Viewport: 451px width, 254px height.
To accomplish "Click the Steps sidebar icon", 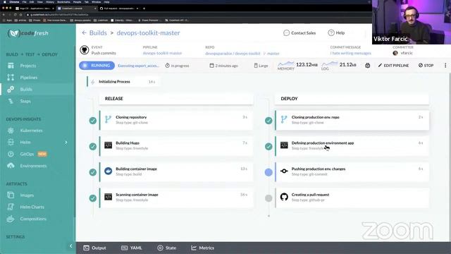I will 11,101.
